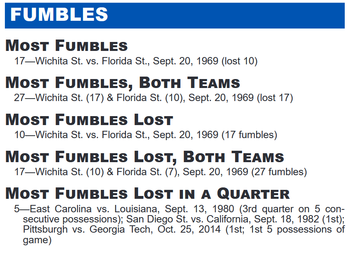The width and height of the screenshot is (348, 253).
Task: Click the date Sept. 13, 1980
Action: click(199, 209)
